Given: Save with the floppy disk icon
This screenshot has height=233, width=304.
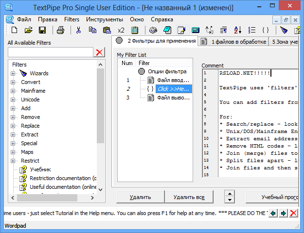Looking at the screenshot, I should pyautogui.click(x=42, y=30).
